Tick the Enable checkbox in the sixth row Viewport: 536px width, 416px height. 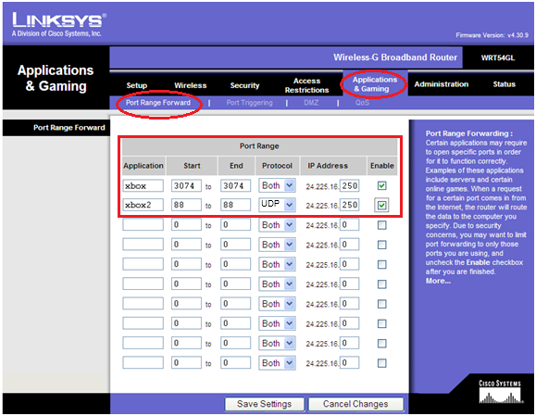click(x=381, y=284)
